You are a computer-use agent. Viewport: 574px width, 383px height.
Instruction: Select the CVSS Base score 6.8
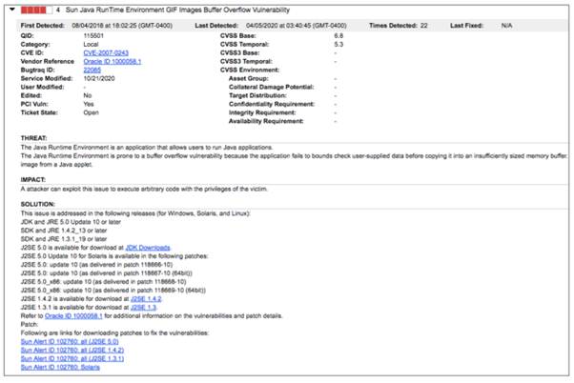pyautogui.click(x=338, y=36)
